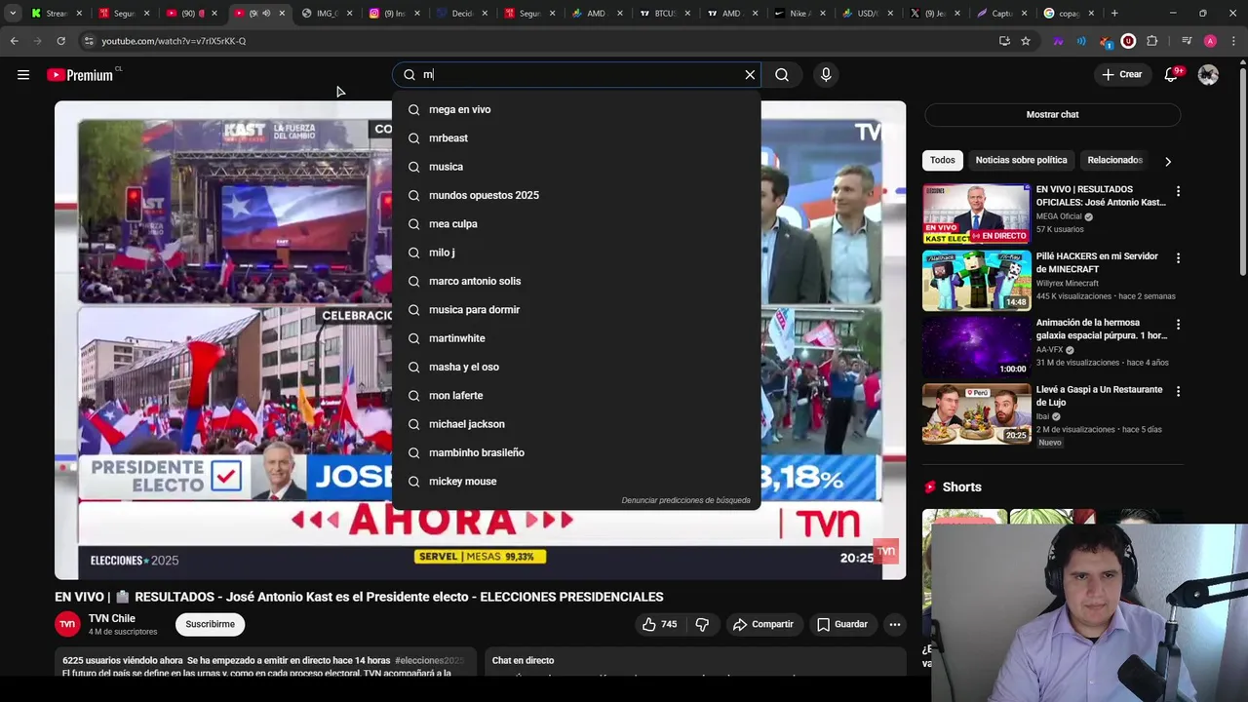
Task: Go to YouTube Premium home logo
Action: [82, 75]
